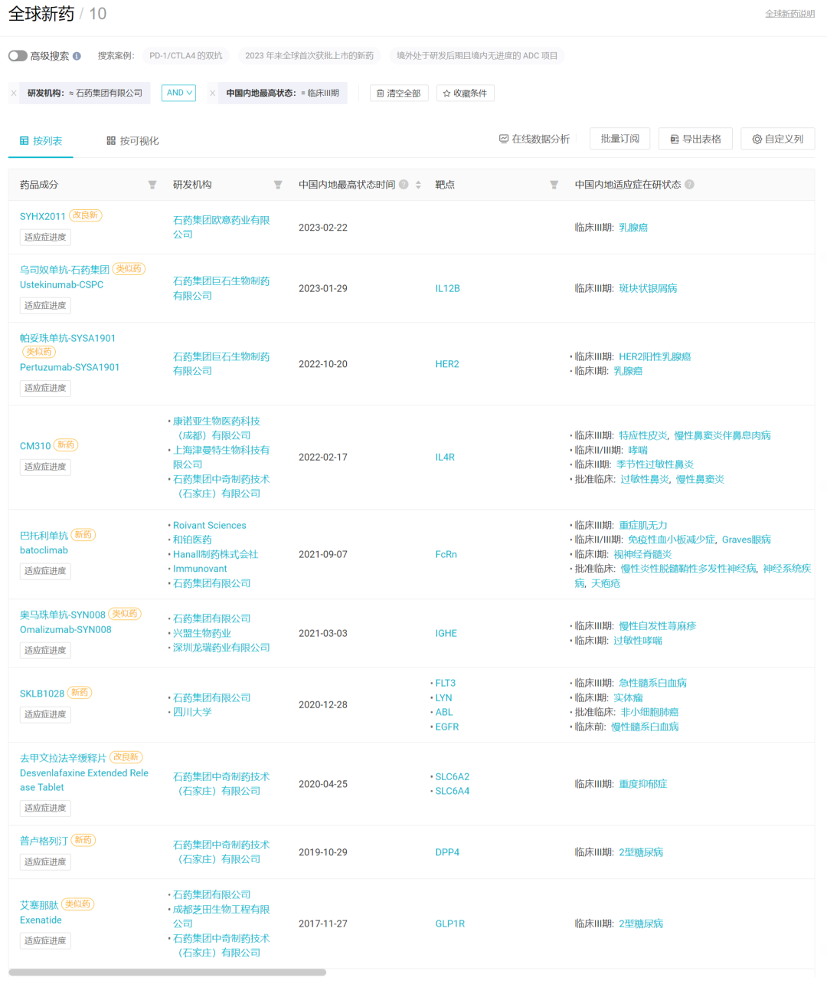This screenshot has height=981, width=827.
Task: Open organization 四川大学
Action: (x=192, y=713)
